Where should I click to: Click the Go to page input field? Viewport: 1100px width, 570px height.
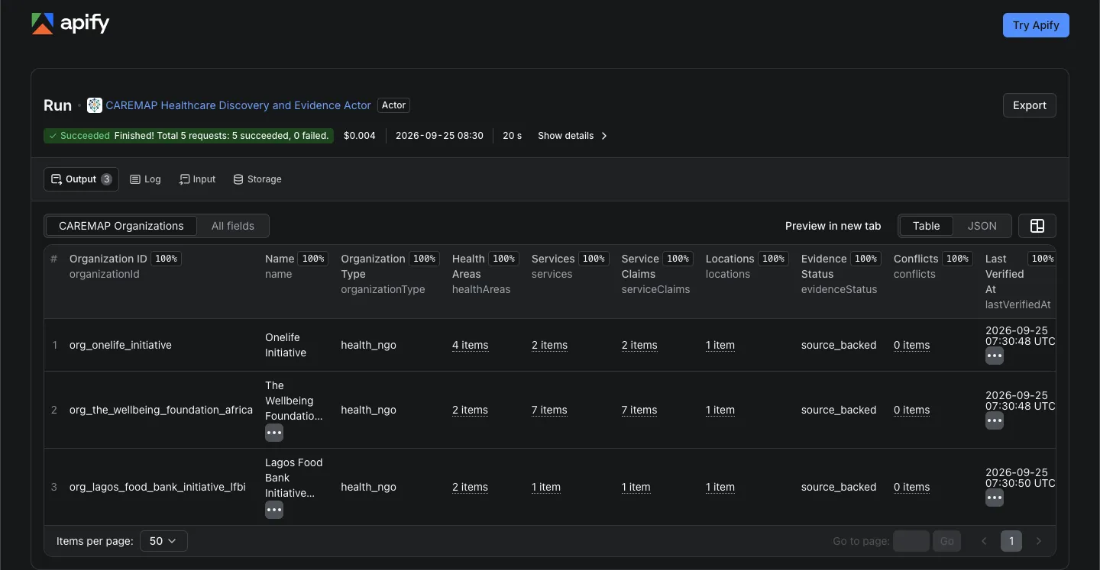(x=911, y=541)
